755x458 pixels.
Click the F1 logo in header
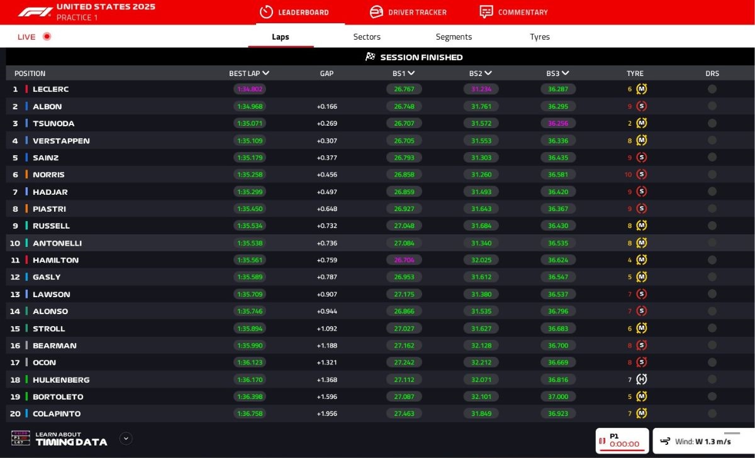pyautogui.click(x=35, y=12)
